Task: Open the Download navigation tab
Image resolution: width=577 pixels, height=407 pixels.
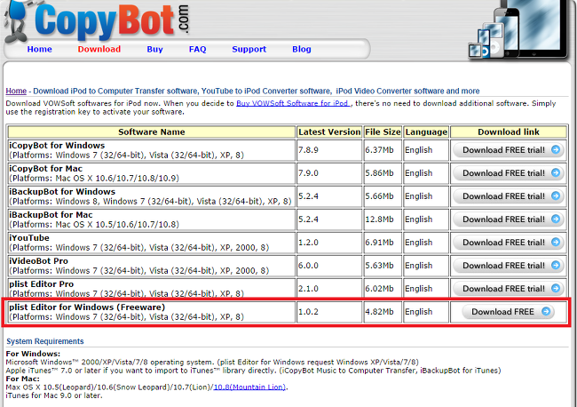Action: [x=99, y=49]
